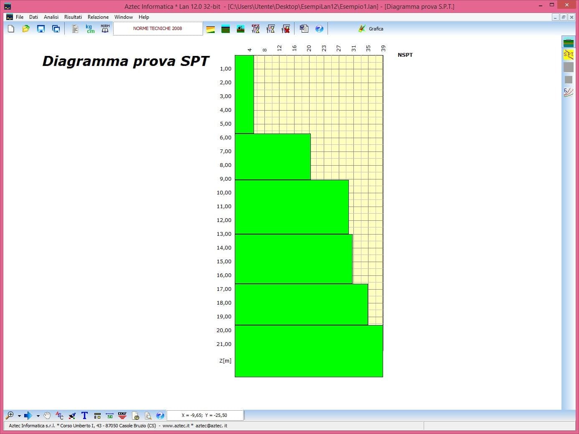Viewport: 579px width, 434px height.
Task: Click the cancel analysis red-cross hourglass icon
Action: point(286,29)
